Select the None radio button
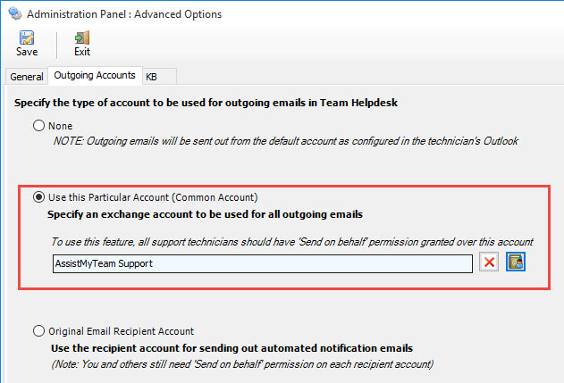Image resolution: width=564 pixels, height=383 pixels. (38, 126)
